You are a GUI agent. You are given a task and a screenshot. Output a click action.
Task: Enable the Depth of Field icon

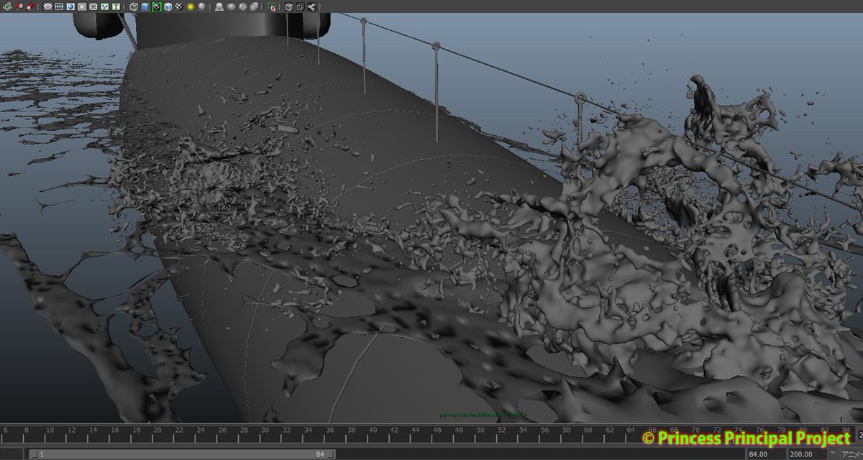tap(254, 6)
